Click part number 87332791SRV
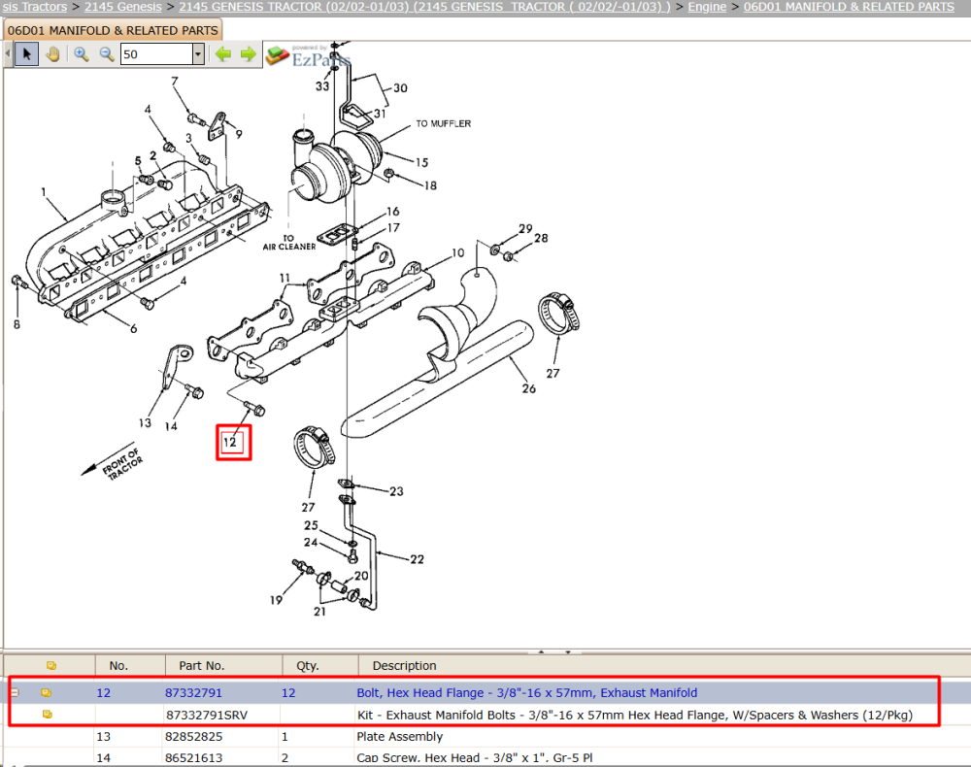The image size is (971, 767). point(206,715)
